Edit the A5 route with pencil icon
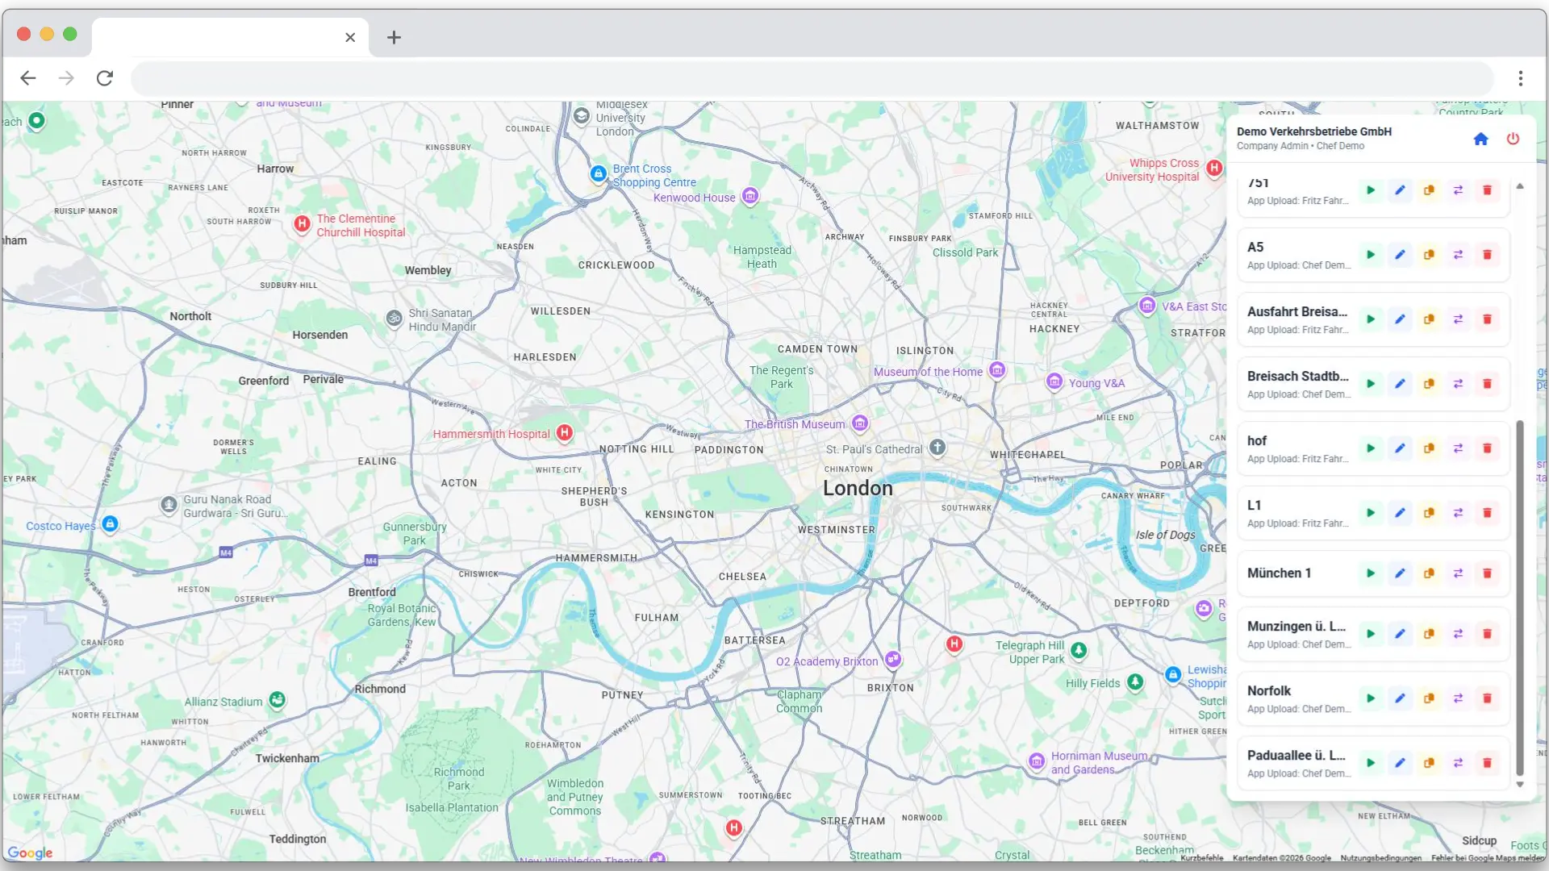The image size is (1549, 871). (1400, 255)
